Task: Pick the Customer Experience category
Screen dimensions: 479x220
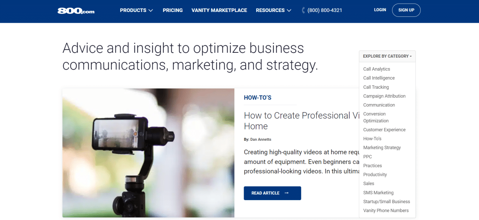Action: (x=384, y=130)
